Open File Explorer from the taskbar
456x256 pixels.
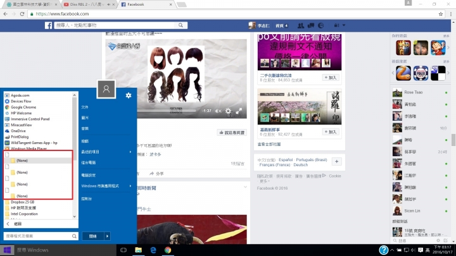tap(138, 250)
